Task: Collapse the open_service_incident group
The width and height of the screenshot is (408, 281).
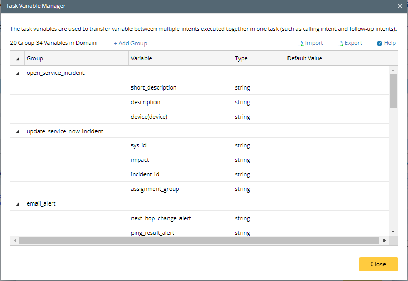Action: (18, 73)
